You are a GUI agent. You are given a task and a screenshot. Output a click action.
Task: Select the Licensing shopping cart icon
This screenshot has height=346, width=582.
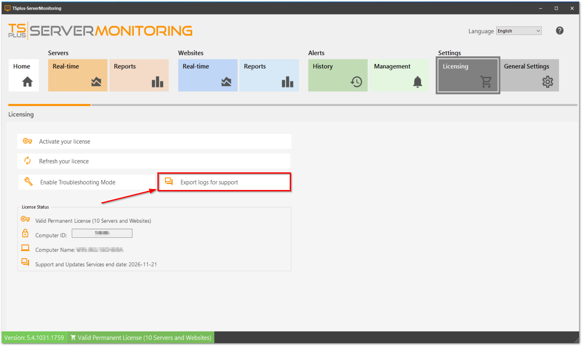tap(486, 82)
